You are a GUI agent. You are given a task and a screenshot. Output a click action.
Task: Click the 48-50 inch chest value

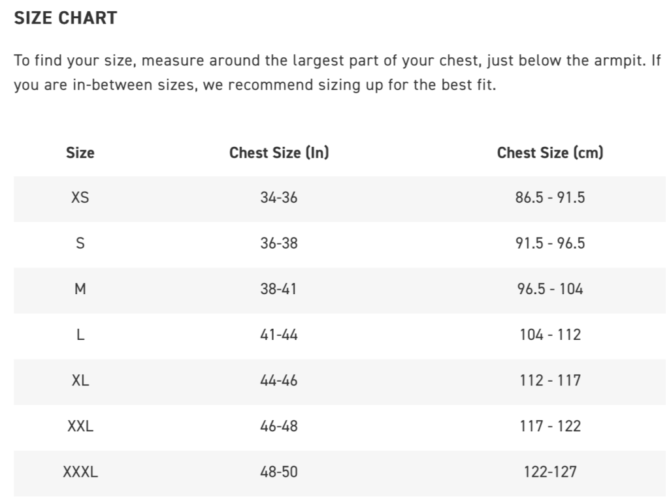point(279,471)
